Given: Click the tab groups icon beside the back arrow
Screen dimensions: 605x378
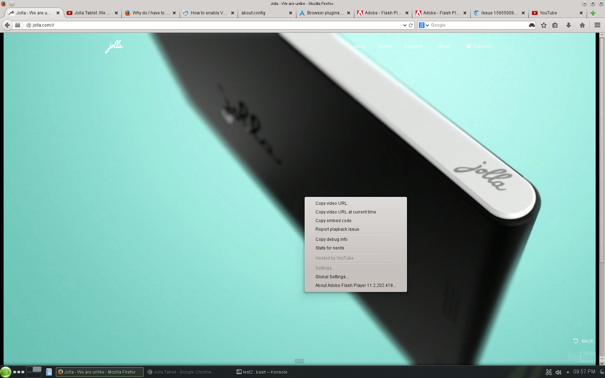Looking at the screenshot, I should [18, 25].
